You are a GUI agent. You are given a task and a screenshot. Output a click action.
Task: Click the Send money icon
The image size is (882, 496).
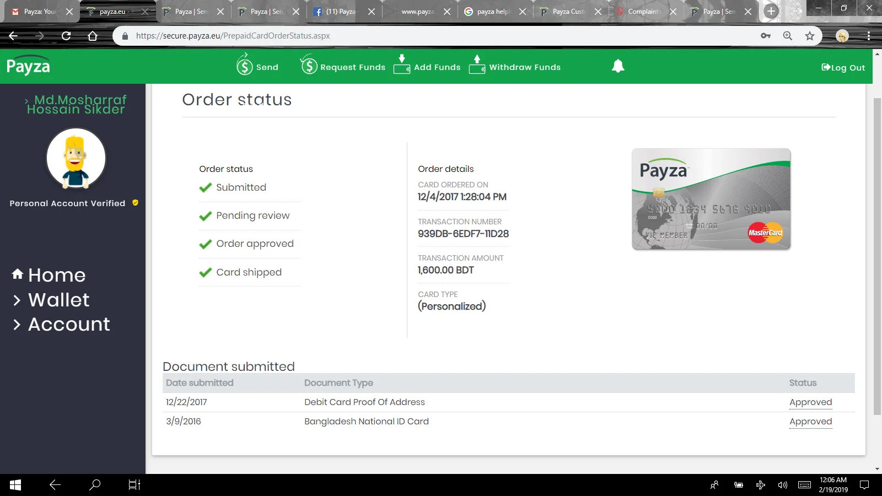(245, 67)
